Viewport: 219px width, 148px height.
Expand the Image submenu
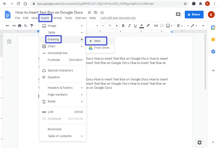pos(63,26)
